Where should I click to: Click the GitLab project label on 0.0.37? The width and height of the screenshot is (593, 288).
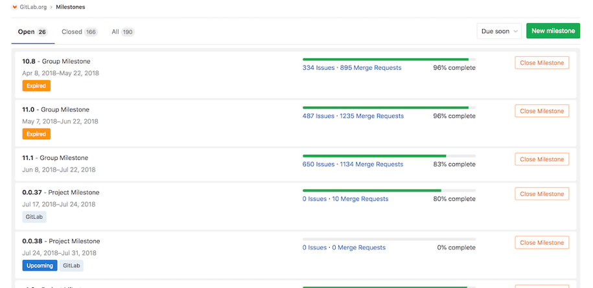34,217
